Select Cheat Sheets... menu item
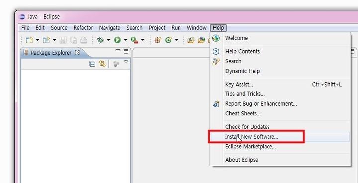Viewport: 358px width, 183px height. 280,113
